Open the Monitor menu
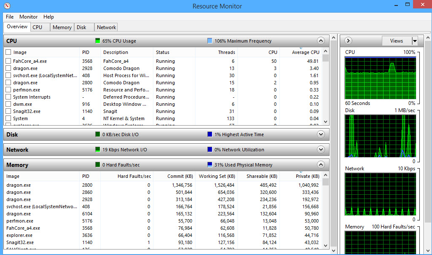The width and height of the screenshot is (432, 255). coord(28,17)
